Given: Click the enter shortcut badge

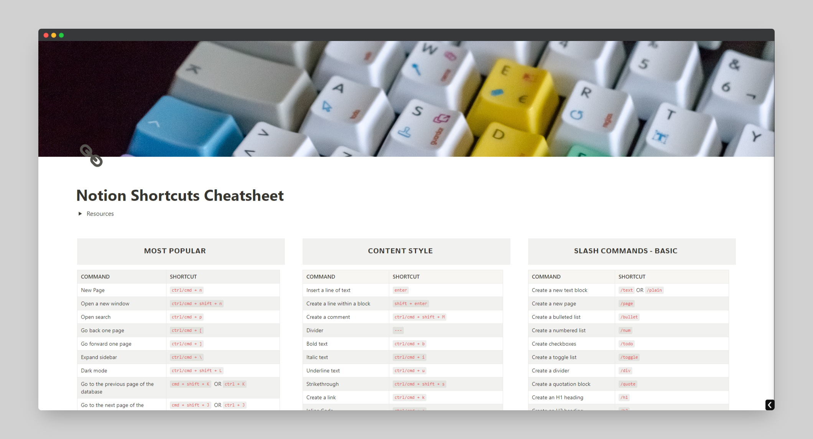Looking at the screenshot, I should (x=400, y=290).
